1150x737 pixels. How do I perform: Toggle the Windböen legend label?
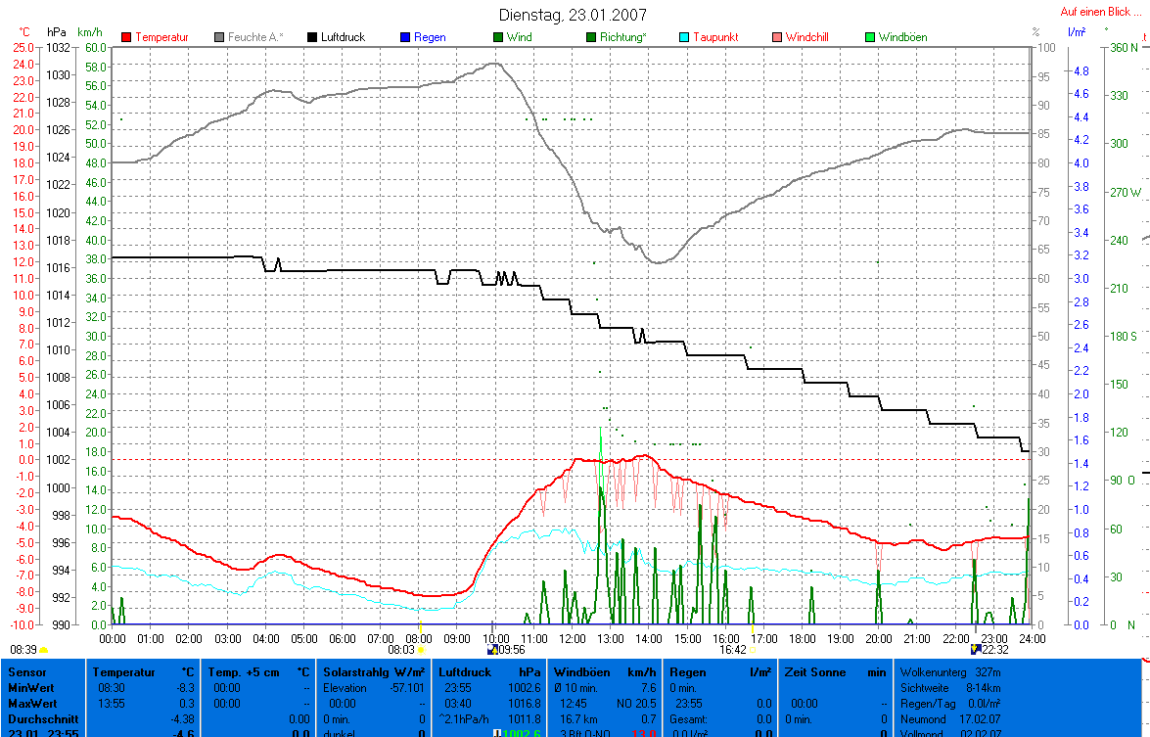click(902, 37)
